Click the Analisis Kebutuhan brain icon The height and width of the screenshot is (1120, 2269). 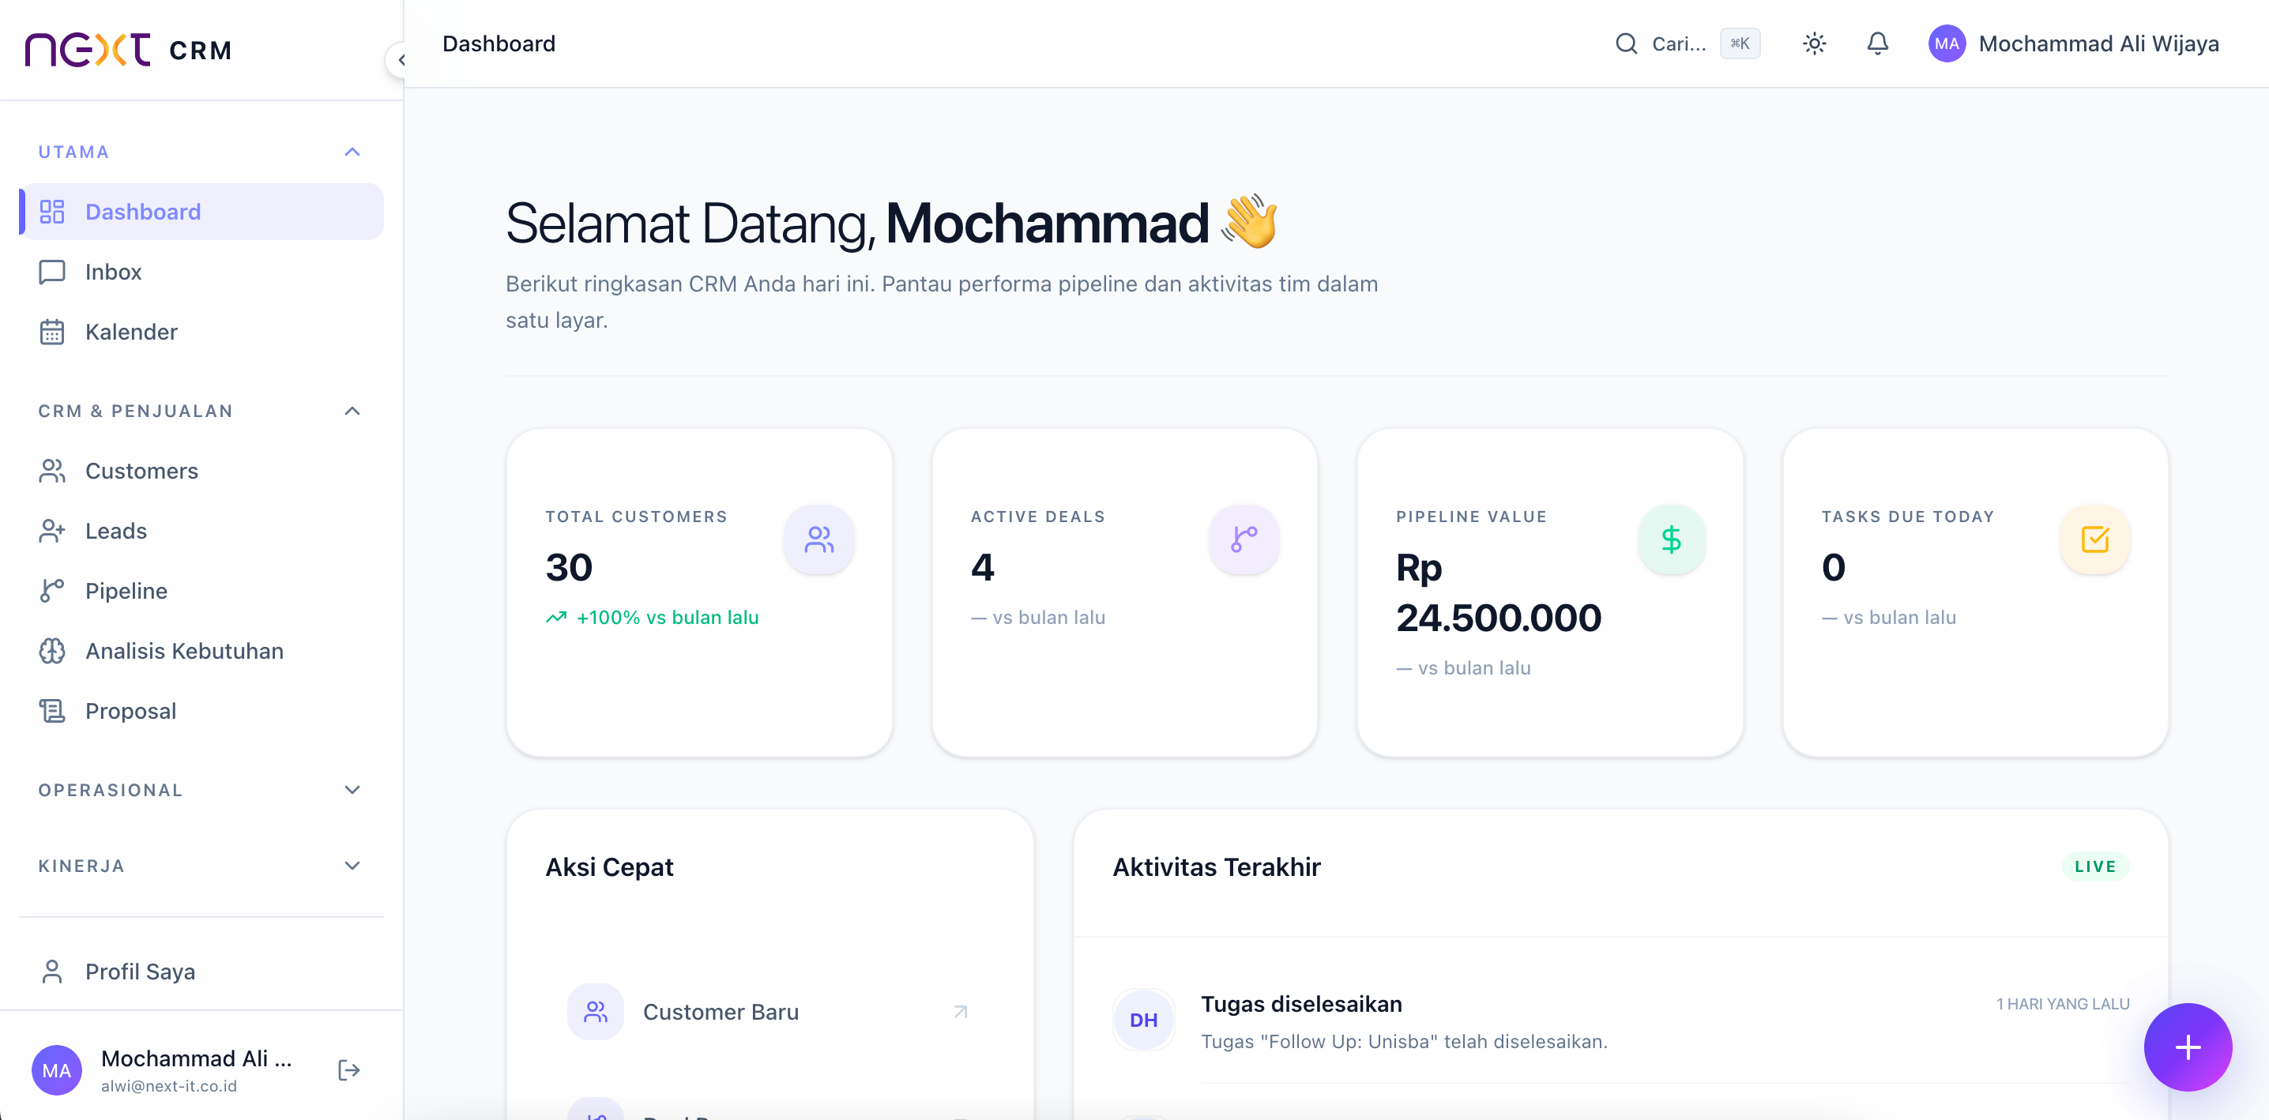coord(52,650)
